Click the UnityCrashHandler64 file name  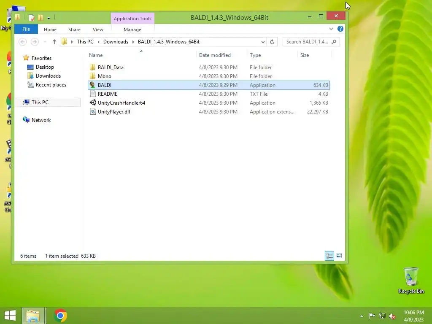click(x=121, y=103)
